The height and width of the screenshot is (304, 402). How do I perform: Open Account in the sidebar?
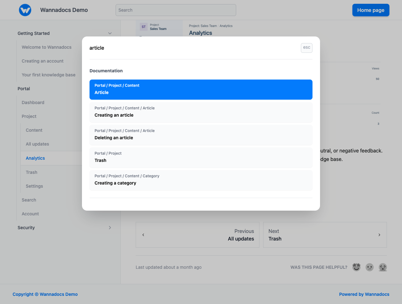click(30, 214)
